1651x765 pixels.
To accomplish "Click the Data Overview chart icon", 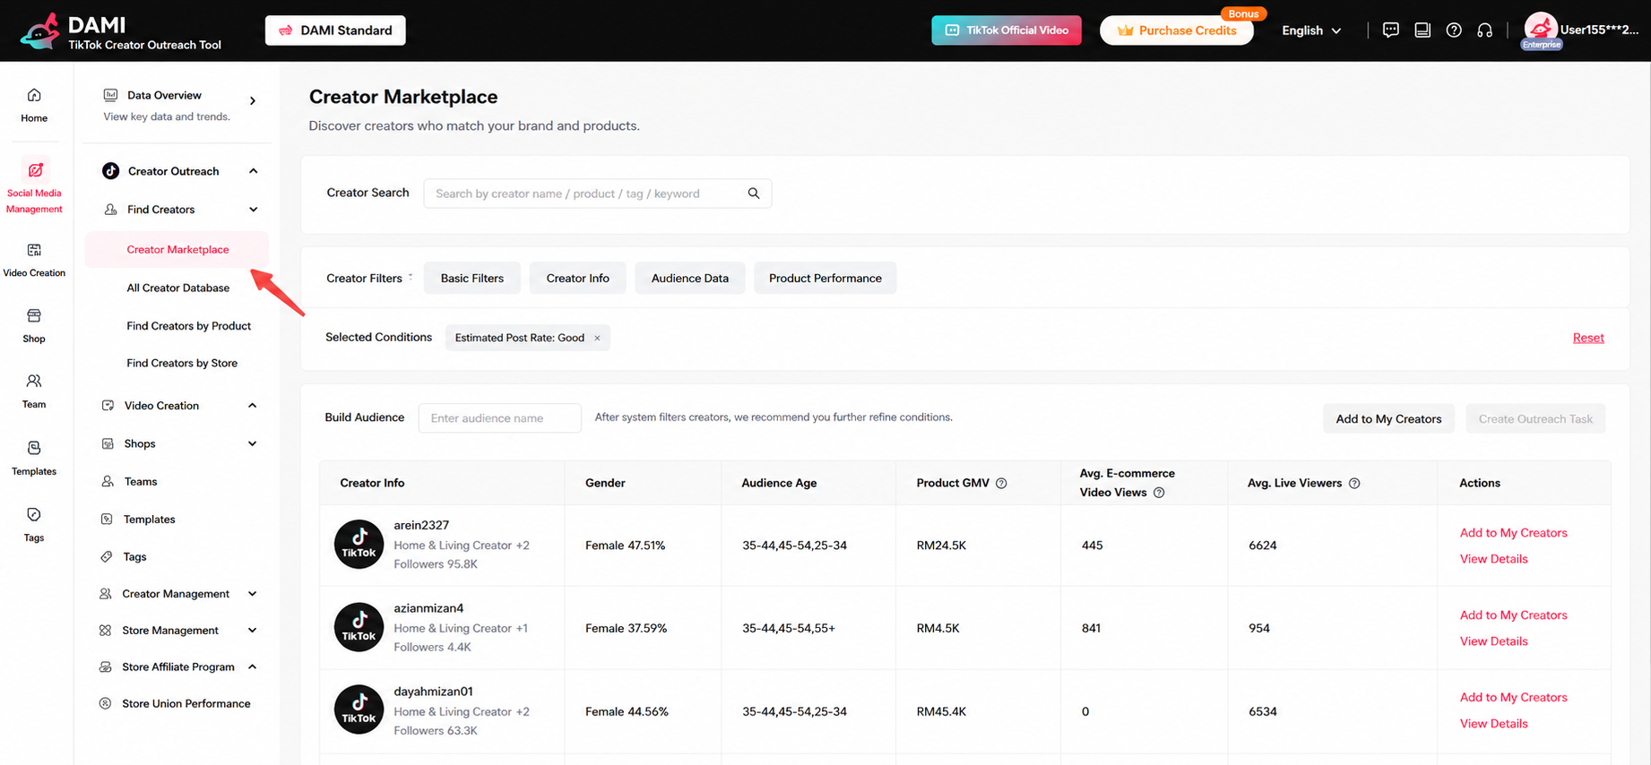I will pyautogui.click(x=110, y=95).
